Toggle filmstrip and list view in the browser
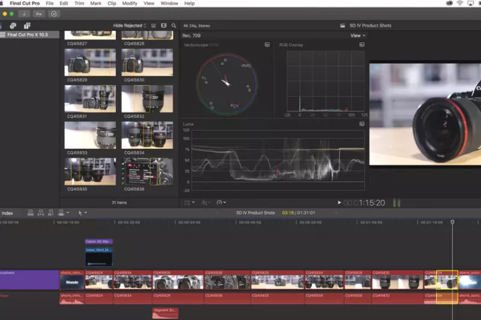 pos(164,26)
